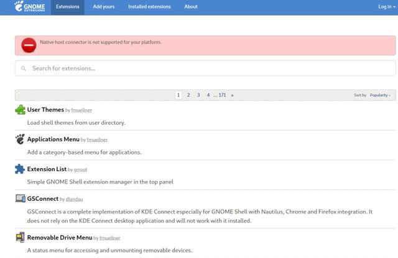Go to page 2 of results

point(188,95)
